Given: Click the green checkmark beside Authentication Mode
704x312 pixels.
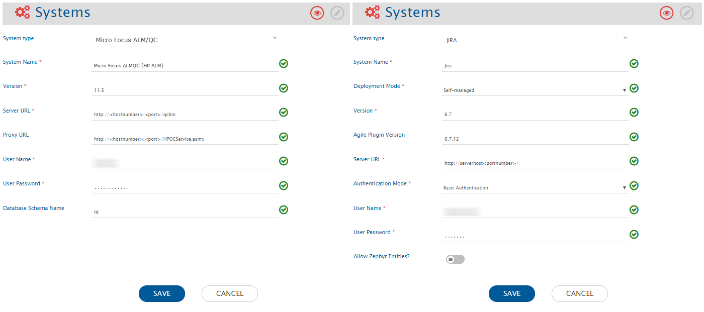Looking at the screenshot, I should point(634,186).
